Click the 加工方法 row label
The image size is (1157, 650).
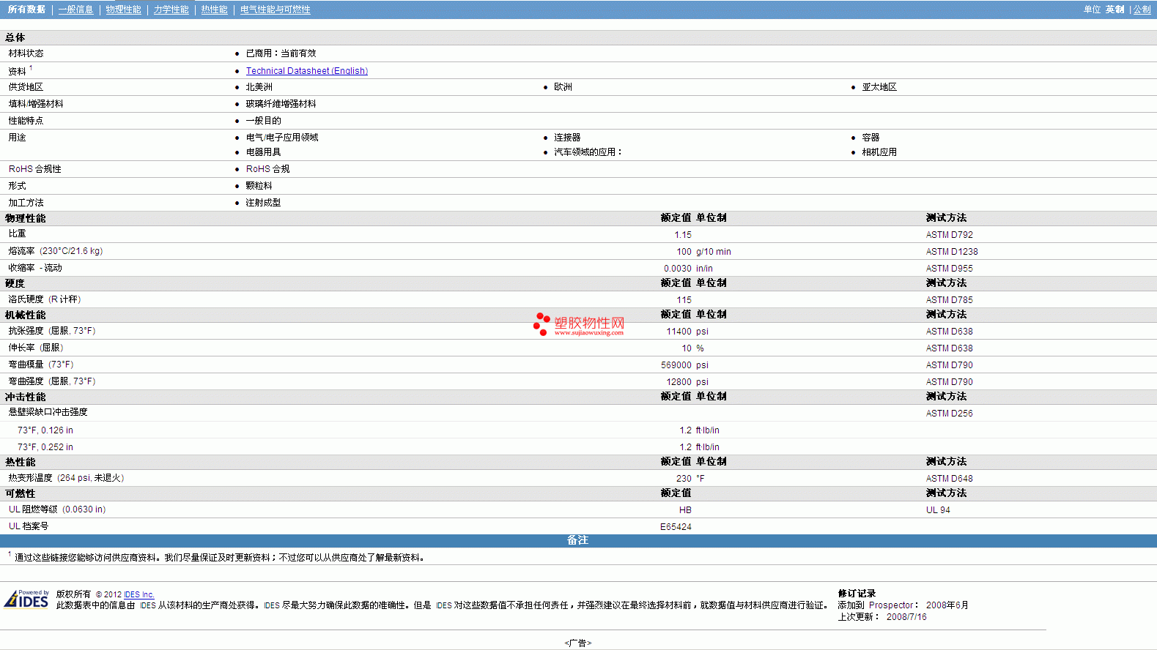(26, 203)
